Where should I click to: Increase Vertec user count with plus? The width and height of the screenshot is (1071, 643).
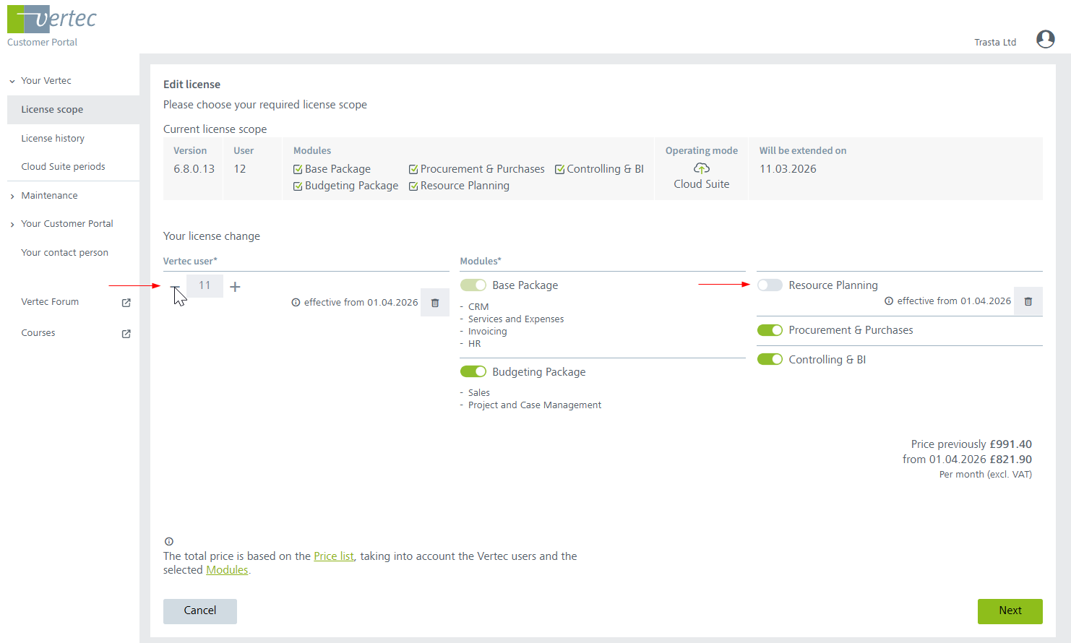pos(235,287)
